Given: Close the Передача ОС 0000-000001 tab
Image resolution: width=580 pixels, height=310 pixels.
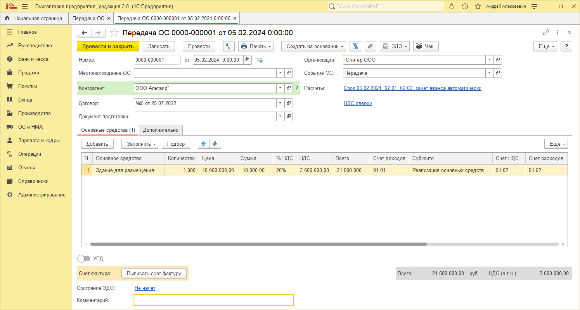Looking at the screenshot, I should pos(235,18).
